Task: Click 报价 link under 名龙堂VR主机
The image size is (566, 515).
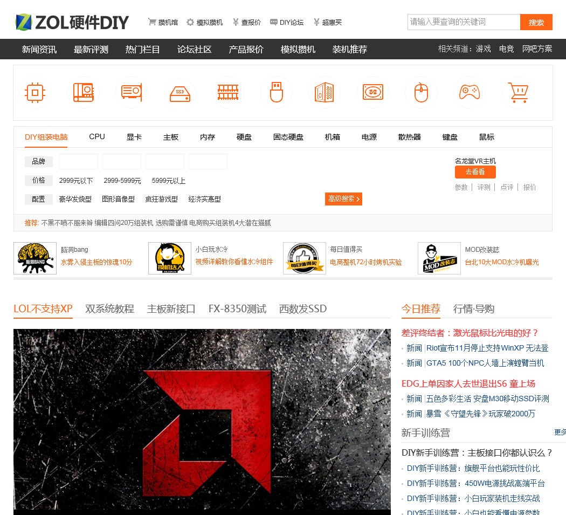Action: [x=529, y=187]
